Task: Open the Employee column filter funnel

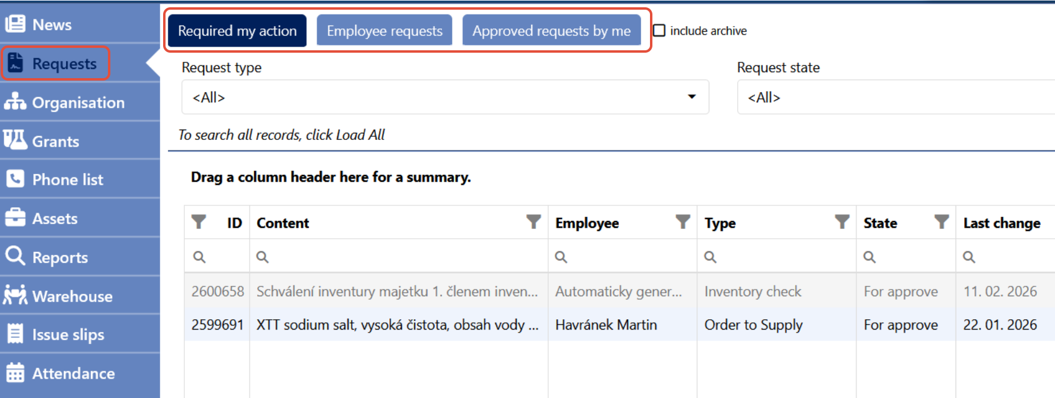Action: point(683,222)
